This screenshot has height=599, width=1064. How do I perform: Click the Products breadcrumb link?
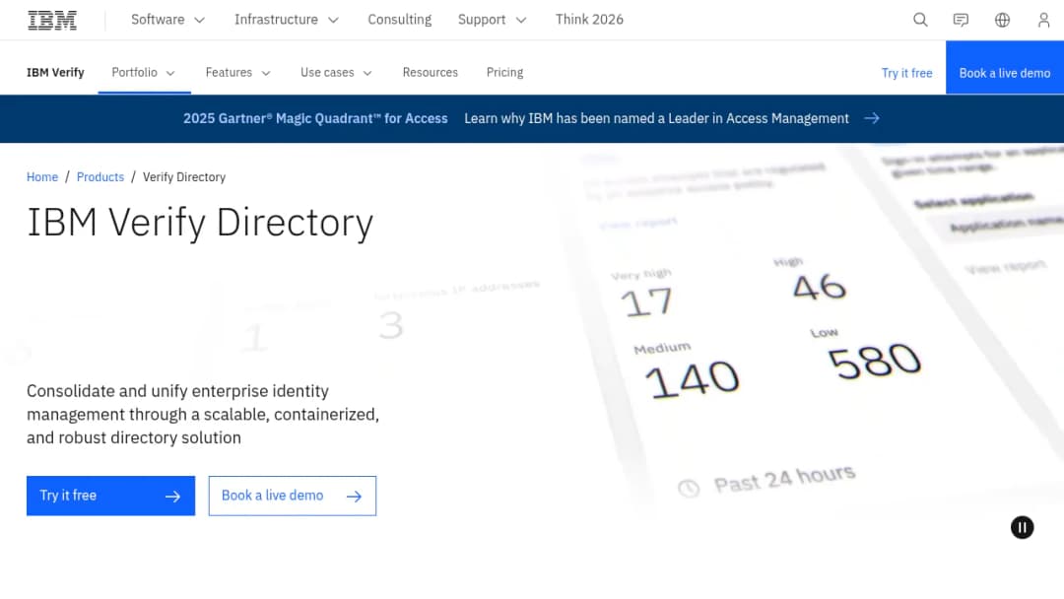(100, 177)
